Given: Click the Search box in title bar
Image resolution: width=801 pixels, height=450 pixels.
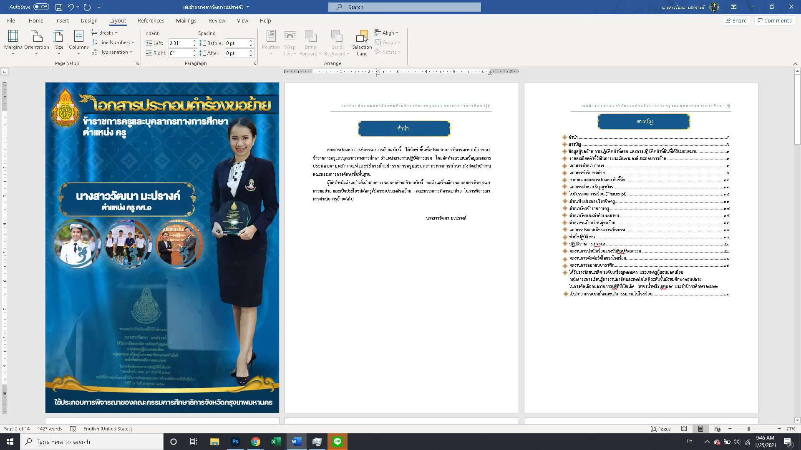Looking at the screenshot, I should pyautogui.click(x=404, y=7).
